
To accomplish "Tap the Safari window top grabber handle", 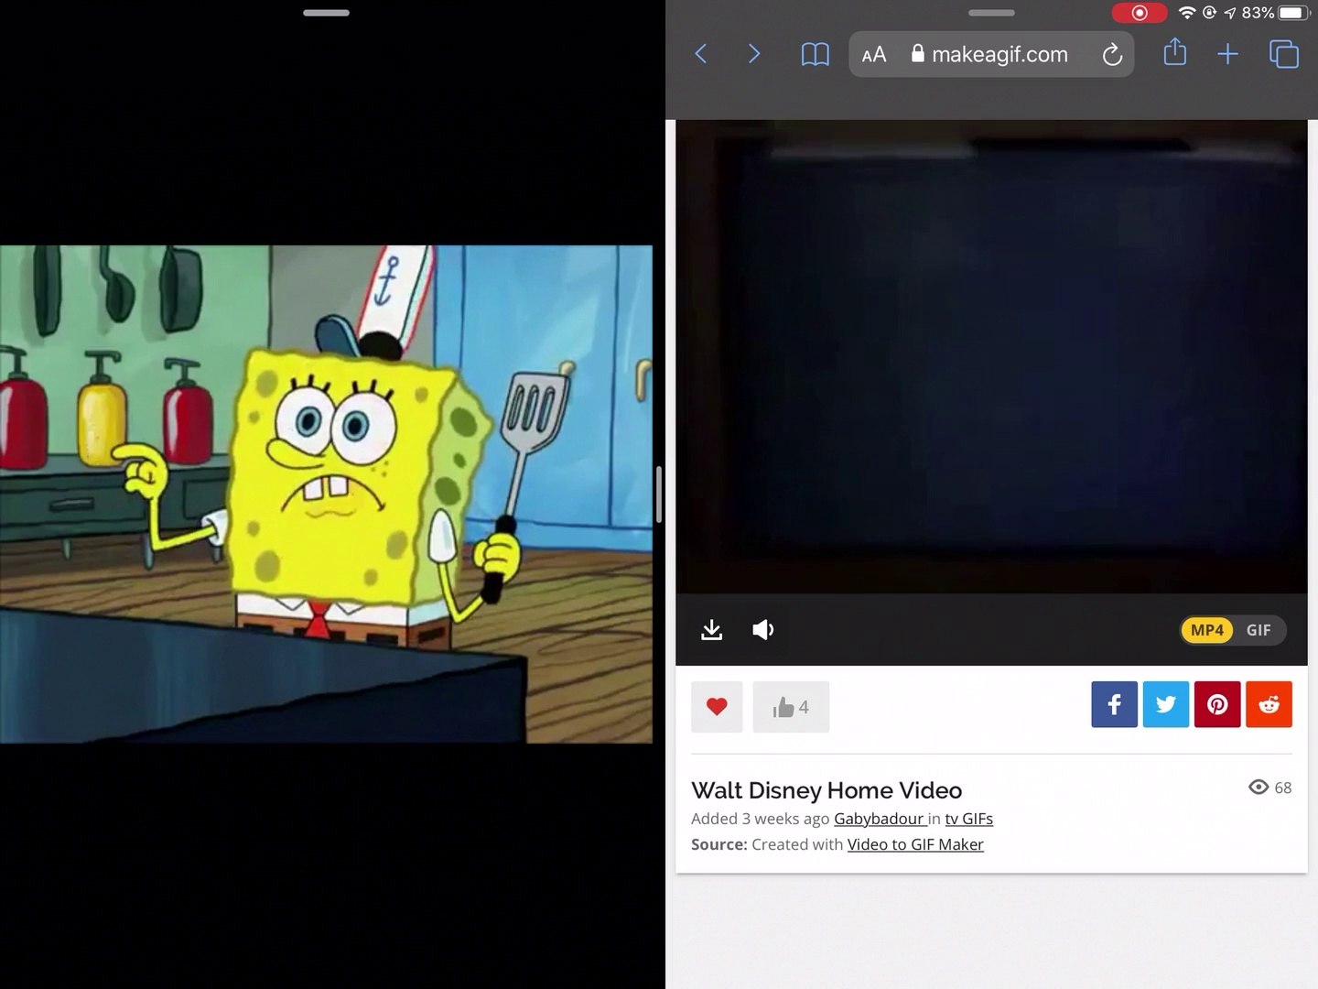I will coord(991,13).
